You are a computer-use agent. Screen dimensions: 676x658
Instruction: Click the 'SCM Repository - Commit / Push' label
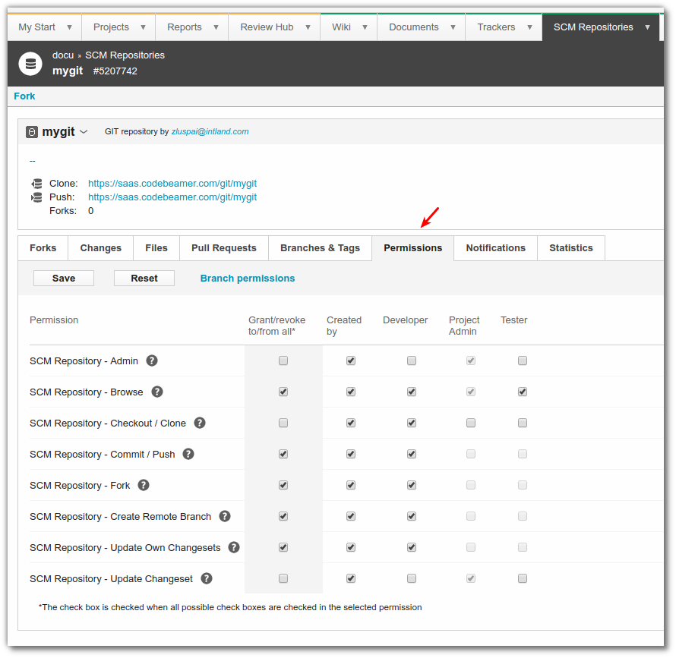[103, 454]
